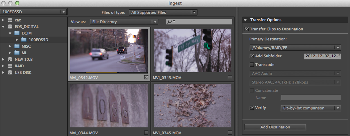The image size is (350, 136).
Task: Collapse the Transfer Options section triangle
Action: click(245, 20)
